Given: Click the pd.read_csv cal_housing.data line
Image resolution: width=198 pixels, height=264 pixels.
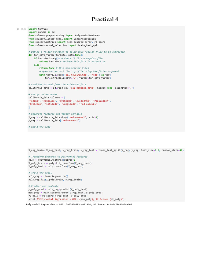Looking at the screenshot, I should tap(81, 88).
